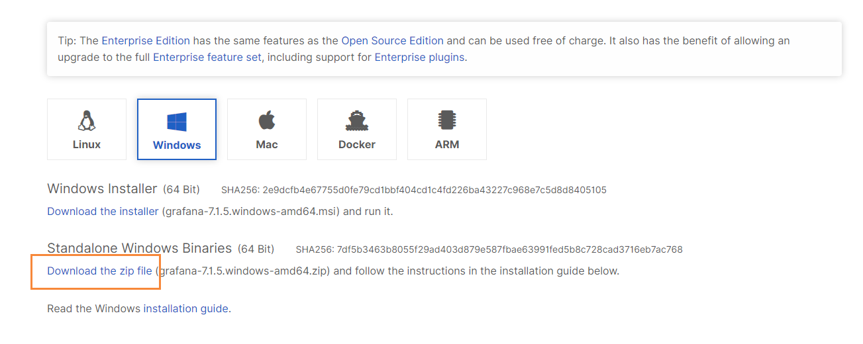Click the Windows logo icon
863x344 pixels.
[x=177, y=122]
